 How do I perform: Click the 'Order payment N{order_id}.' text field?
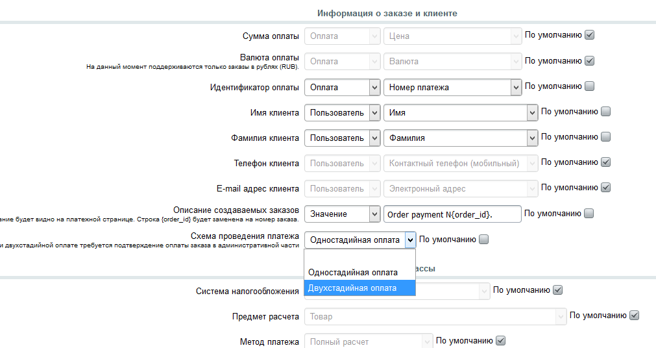tap(452, 214)
